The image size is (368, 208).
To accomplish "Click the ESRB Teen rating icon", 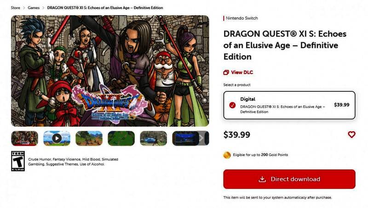I will [18, 162].
